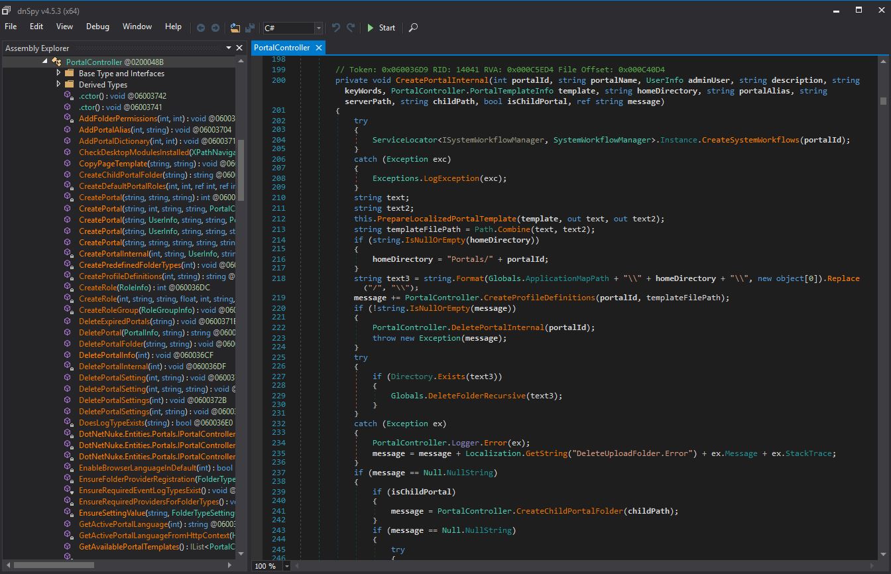
Task: Click the PortalController class icon in tree
Action: pos(57,62)
